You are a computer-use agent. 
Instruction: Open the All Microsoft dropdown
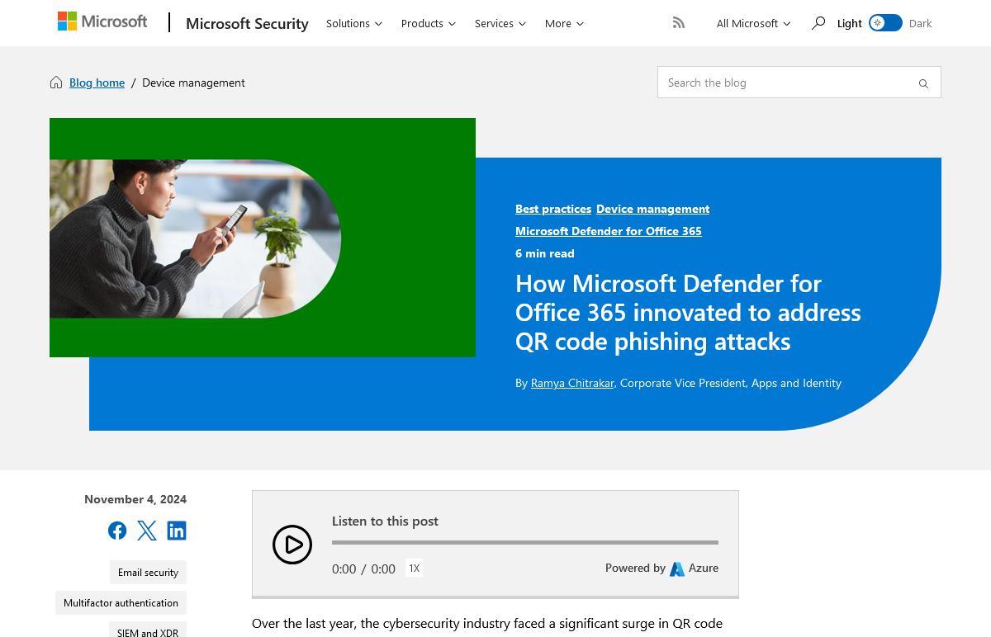753,23
